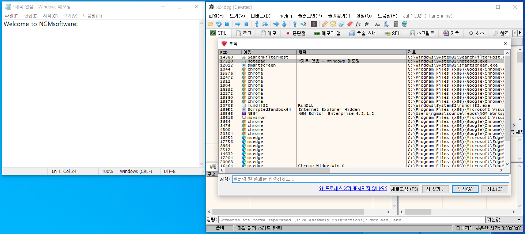Click the Intermodular Calls phone icon

pyautogui.click(x=386, y=24)
